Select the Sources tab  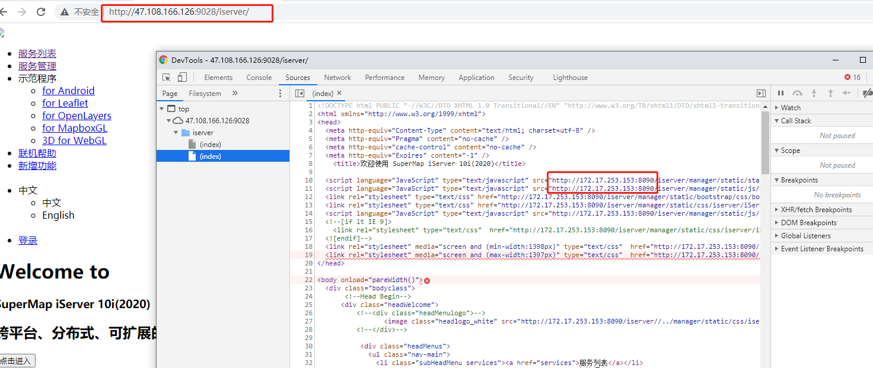coord(298,78)
